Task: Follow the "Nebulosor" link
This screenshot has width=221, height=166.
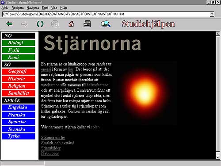Action: click(x=50, y=153)
